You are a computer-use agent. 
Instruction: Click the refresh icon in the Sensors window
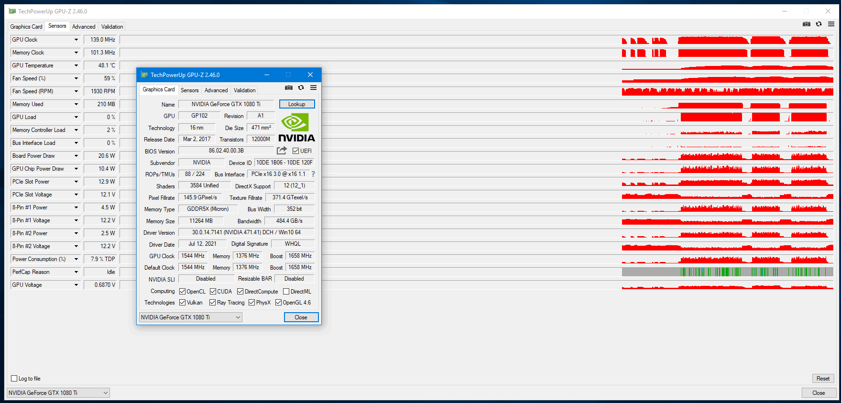819,24
